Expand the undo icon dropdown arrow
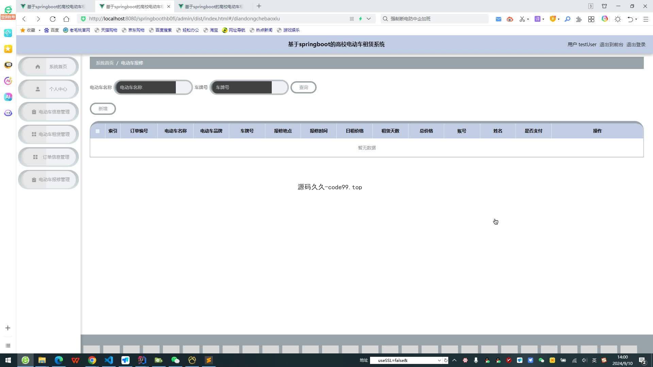Viewport: 653px width, 367px height. point(636,19)
